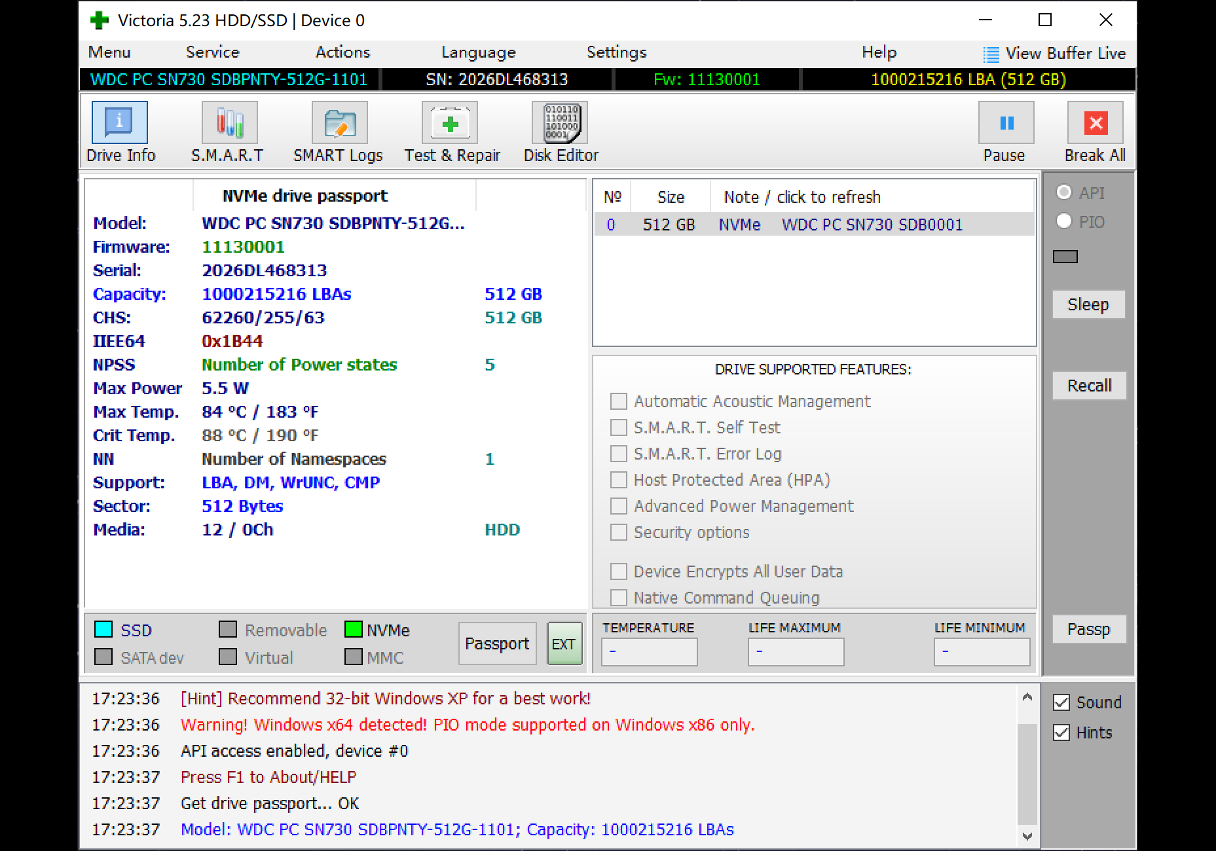Toggle Advanced Power Management checkbox
Viewport: 1216px width, 851px height.
click(x=618, y=506)
